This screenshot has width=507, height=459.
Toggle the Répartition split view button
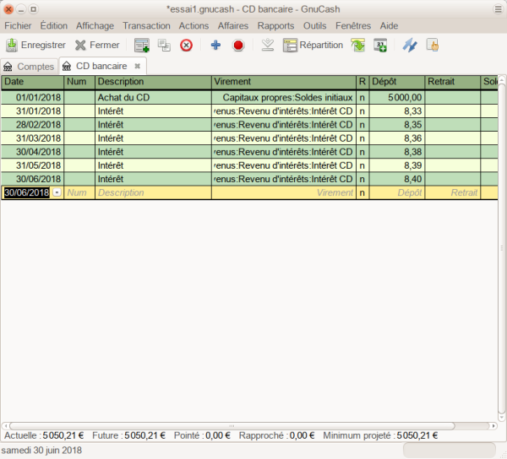coord(313,45)
